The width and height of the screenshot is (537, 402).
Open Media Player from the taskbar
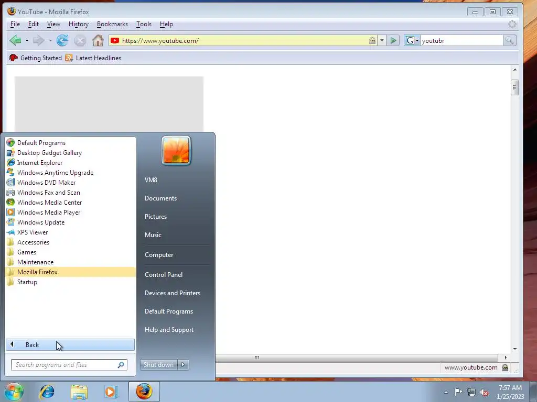click(x=110, y=392)
